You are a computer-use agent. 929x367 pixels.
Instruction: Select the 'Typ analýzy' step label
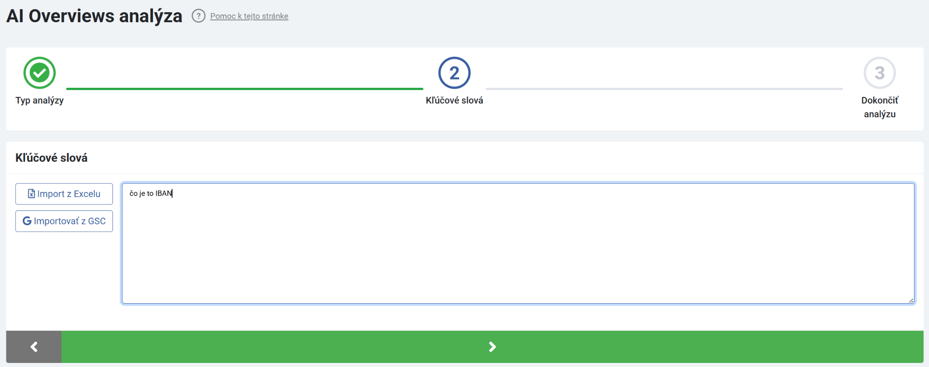(x=39, y=100)
